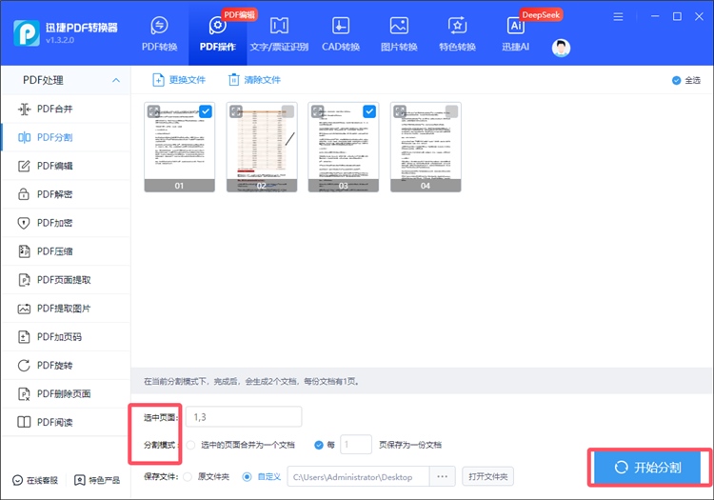Open PDF提取图片 option
The image size is (714, 500).
point(66,309)
